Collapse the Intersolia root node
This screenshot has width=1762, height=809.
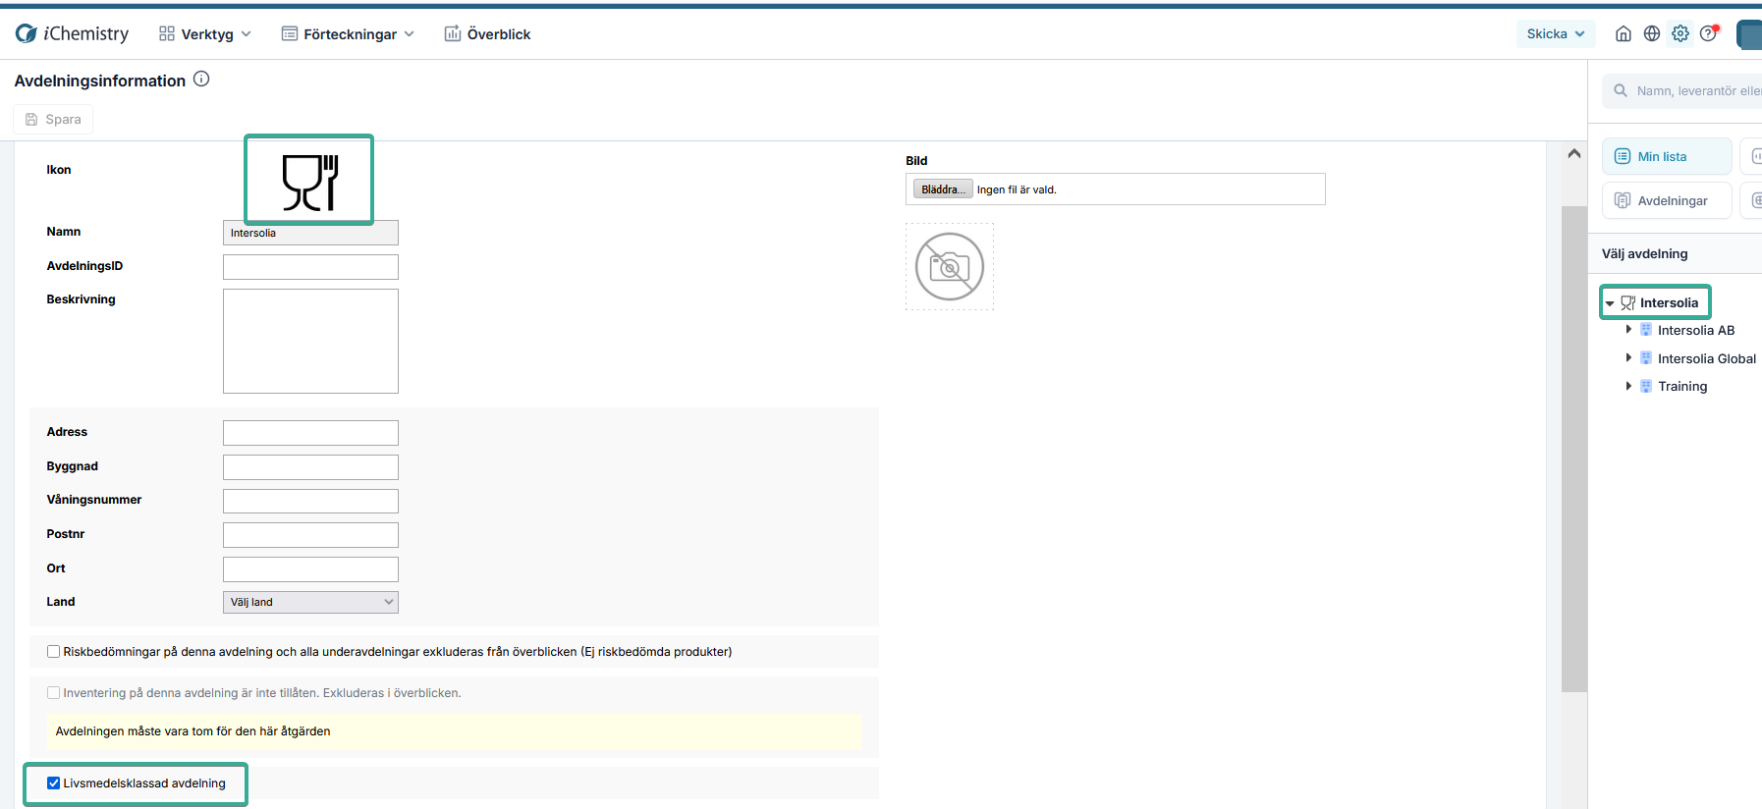point(1610,303)
